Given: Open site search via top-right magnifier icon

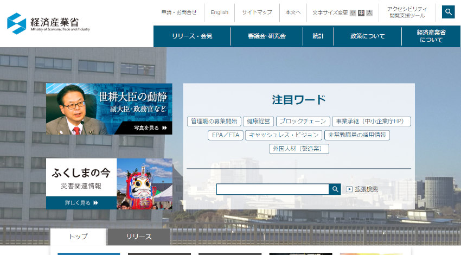Looking at the screenshot, I should click(448, 12).
